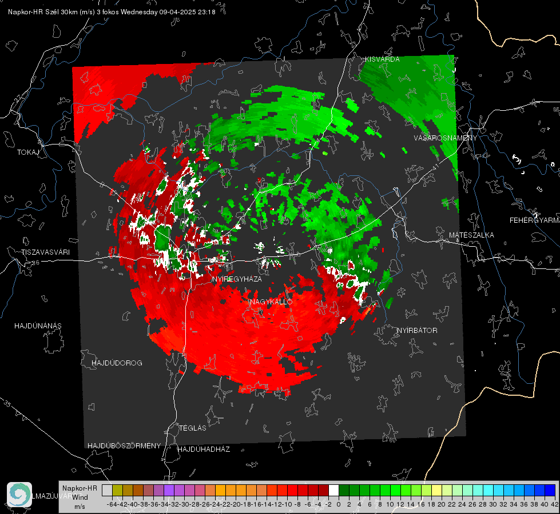Click the KISVÁRDA town label

tap(382, 59)
